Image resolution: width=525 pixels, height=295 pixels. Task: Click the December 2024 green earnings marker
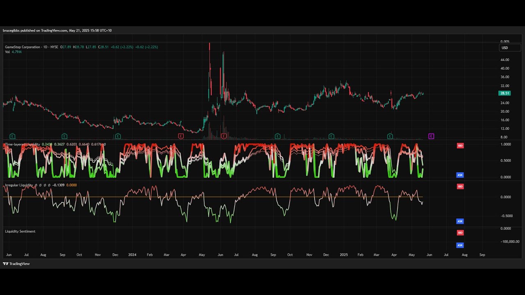331,136
